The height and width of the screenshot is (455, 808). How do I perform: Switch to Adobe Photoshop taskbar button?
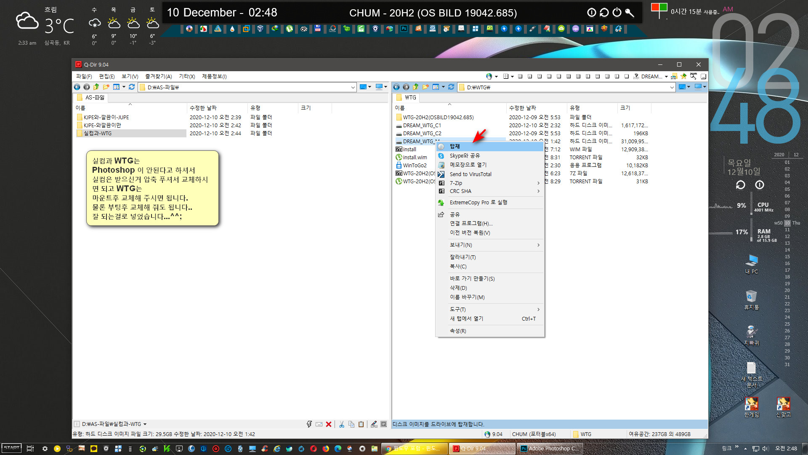549,449
